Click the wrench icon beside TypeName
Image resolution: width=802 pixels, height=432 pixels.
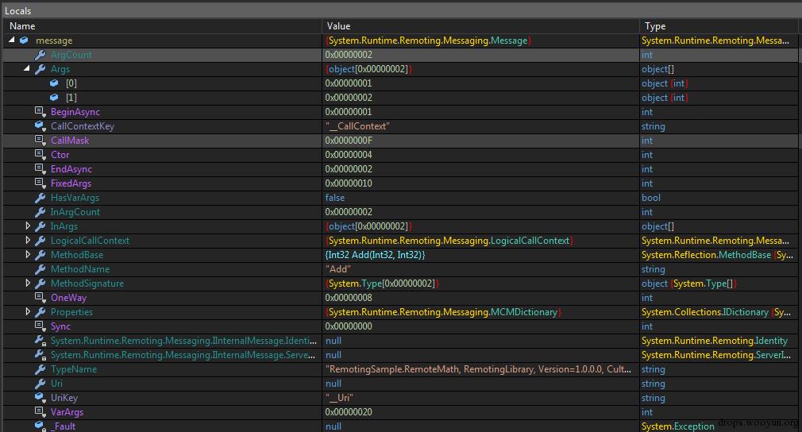tap(40, 369)
